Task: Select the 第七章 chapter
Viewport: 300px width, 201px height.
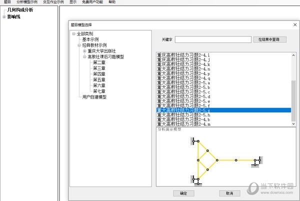Action: (99, 91)
